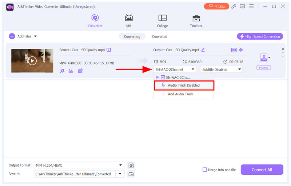The width and height of the screenshot is (291, 186).
Task: Show the Converting list
Action: pyautogui.click(x=132, y=36)
